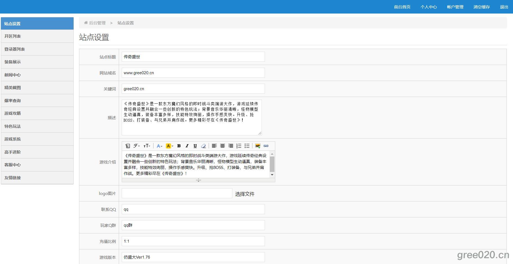Toggle bold formatting in game intro editor
The image size is (513, 264).
click(179, 146)
